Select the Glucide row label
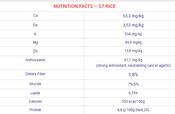 (35, 84)
